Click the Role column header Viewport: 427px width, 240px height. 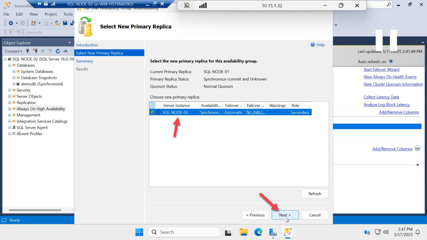(x=300, y=105)
